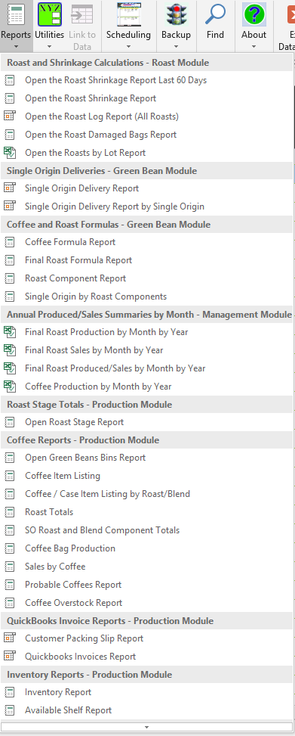Click the Utilities XYZ icon

pos(50,14)
